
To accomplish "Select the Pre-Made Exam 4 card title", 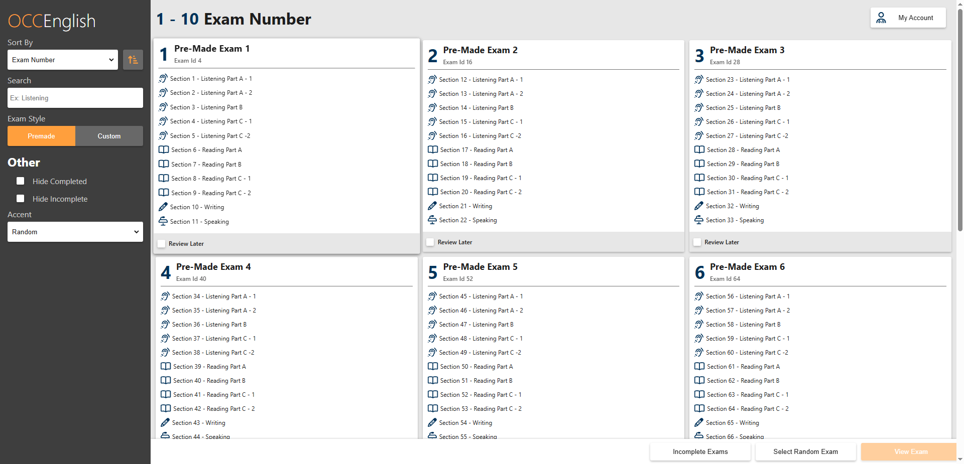I will pyautogui.click(x=213, y=267).
